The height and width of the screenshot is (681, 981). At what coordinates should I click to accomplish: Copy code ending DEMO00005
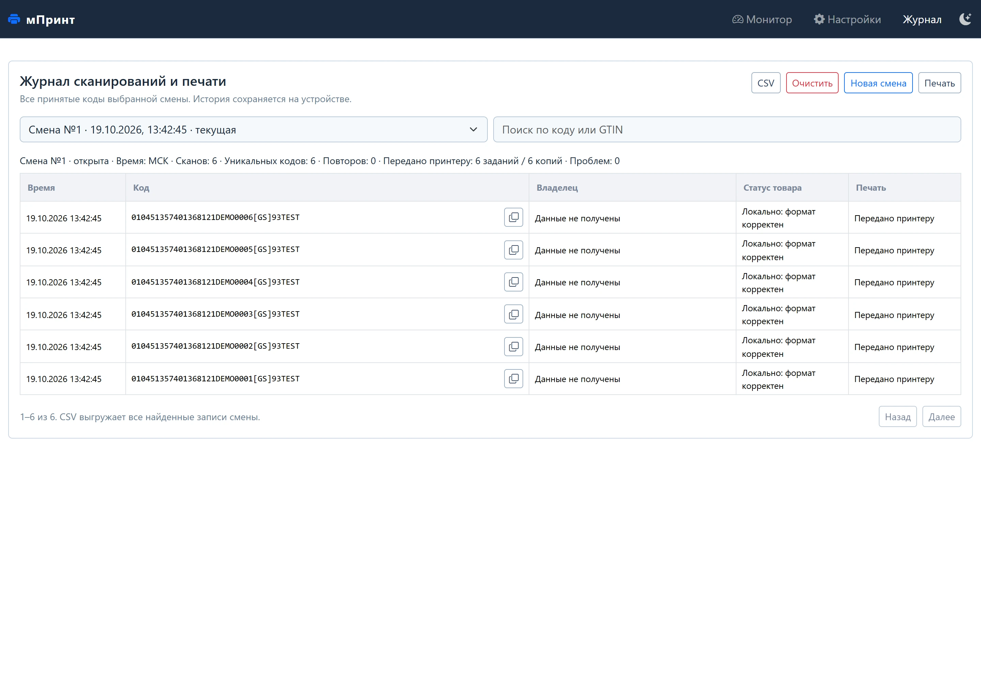[513, 250]
